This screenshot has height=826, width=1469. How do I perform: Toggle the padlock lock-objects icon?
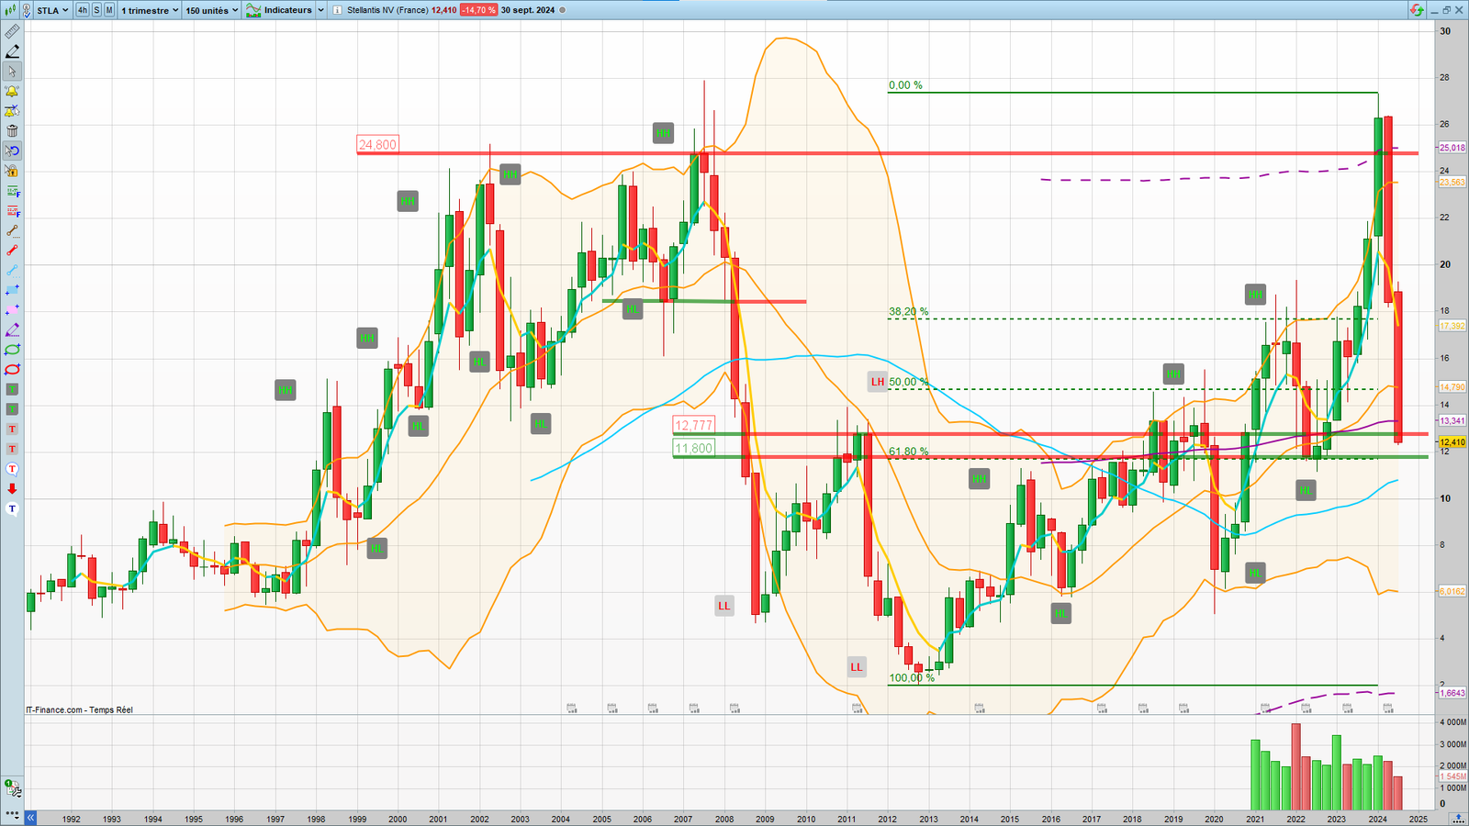(x=12, y=171)
